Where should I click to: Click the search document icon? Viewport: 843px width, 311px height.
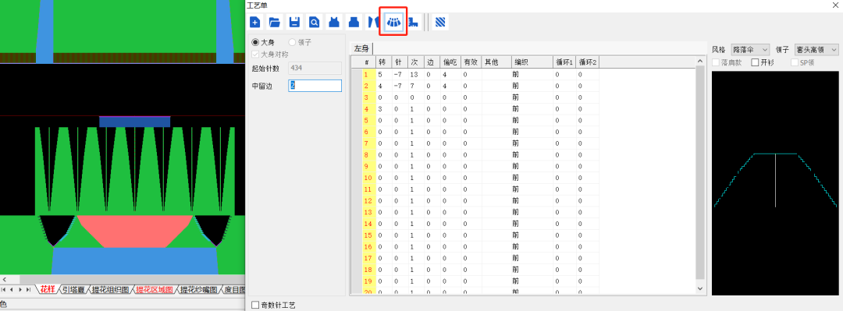314,22
